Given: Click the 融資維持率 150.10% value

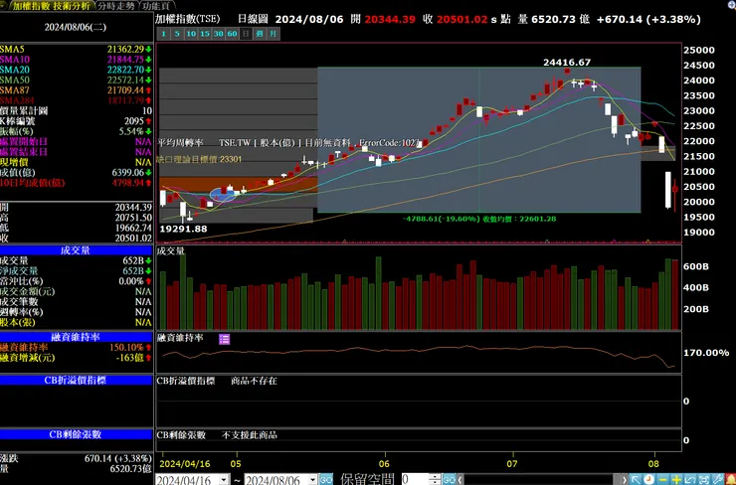Looking at the screenshot, I should tap(126, 348).
